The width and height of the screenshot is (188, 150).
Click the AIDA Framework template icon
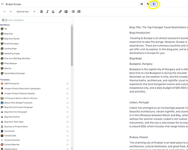[2, 84]
